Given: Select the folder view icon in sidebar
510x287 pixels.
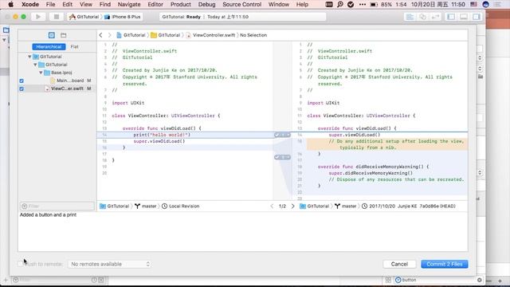Looking at the screenshot, I should [64, 35].
